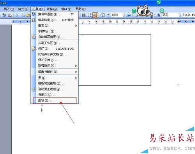Click the 正文 style name field

pos(170,15)
